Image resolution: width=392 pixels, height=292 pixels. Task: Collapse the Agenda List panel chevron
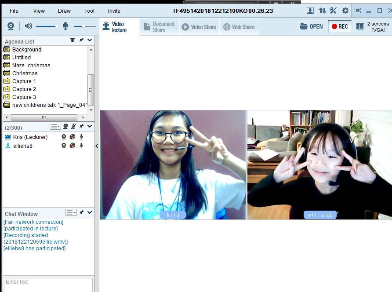click(x=90, y=40)
